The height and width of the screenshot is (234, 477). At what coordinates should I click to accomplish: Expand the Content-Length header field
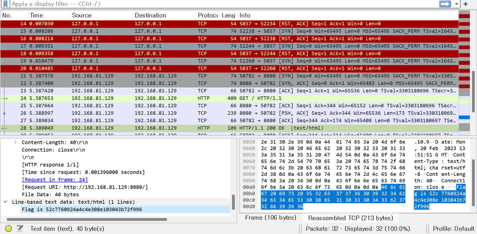(15, 142)
